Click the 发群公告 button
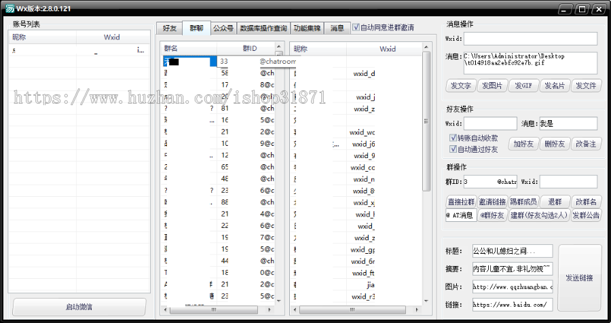Image resolution: width=611 pixels, height=323 pixels. pos(586,215)
